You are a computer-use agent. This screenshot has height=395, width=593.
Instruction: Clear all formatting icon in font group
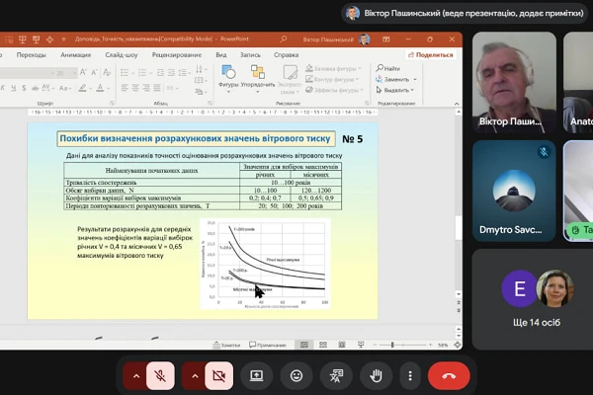click(x=107, y=72)
